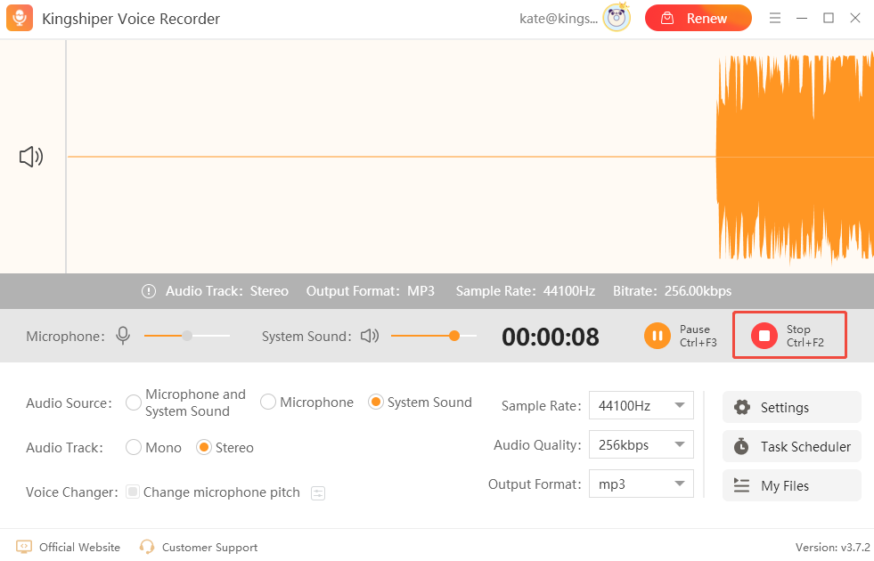Click the info icon before Audio Track
The height and width of the screenshot is (561, 874).
tap(148, 291)
